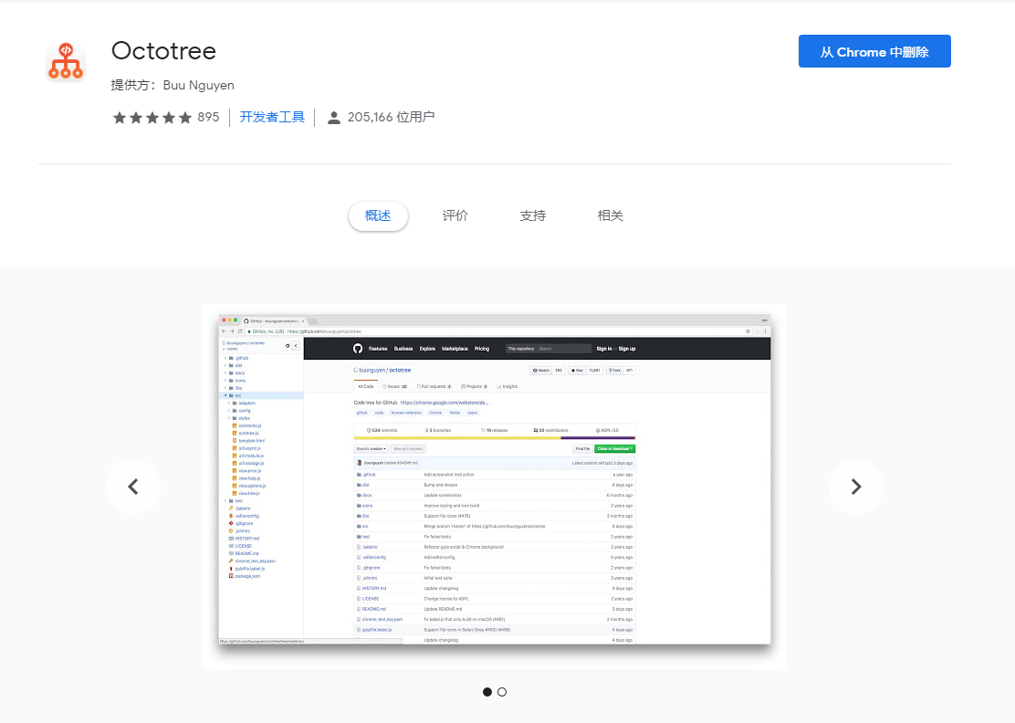
Task: Open the 开发者工具 category link
Action: tap(272, 117)
